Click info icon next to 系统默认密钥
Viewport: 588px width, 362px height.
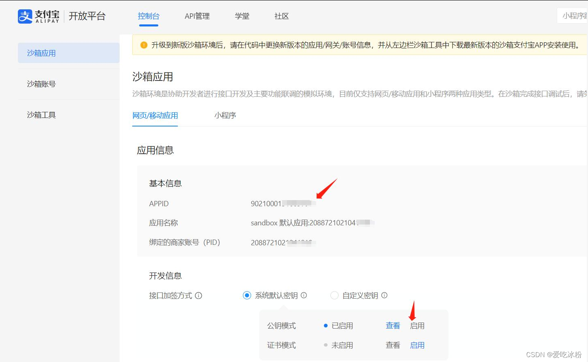(304, 295)
